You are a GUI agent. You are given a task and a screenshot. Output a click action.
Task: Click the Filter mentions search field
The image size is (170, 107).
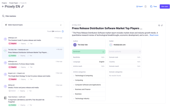[11, 16]
